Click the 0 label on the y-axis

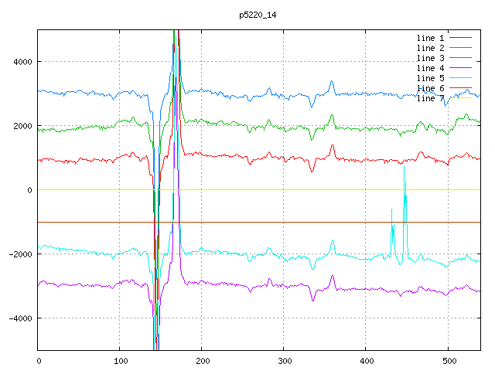[x=29, y=190]
